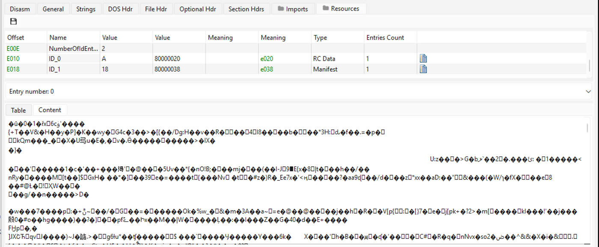Click the e020 meaning link

(x=267, y=59)
